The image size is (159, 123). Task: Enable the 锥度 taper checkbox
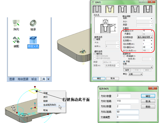point(95,39)
